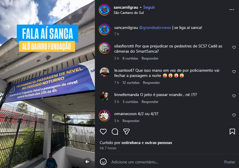Like silasfiorotti's comment
The height and width of the screenshot is (168, 239).
[x=234, y=47]
